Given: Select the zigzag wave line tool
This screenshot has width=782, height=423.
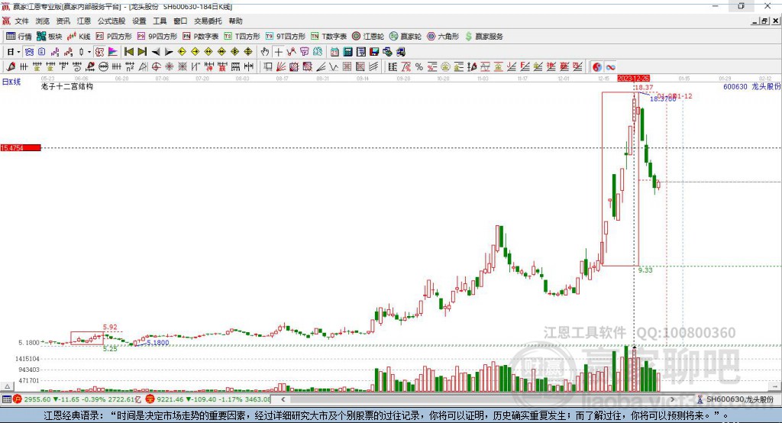Looking at the screenshot, I should 334,67.
